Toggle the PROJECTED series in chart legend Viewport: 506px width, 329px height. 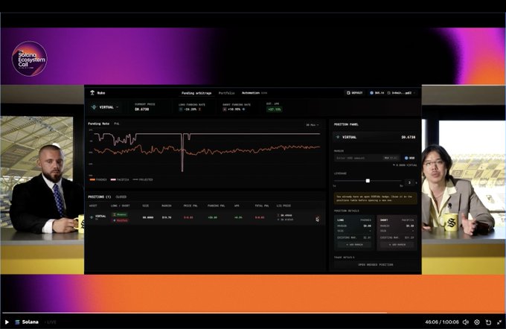click(x=143, y=179)
